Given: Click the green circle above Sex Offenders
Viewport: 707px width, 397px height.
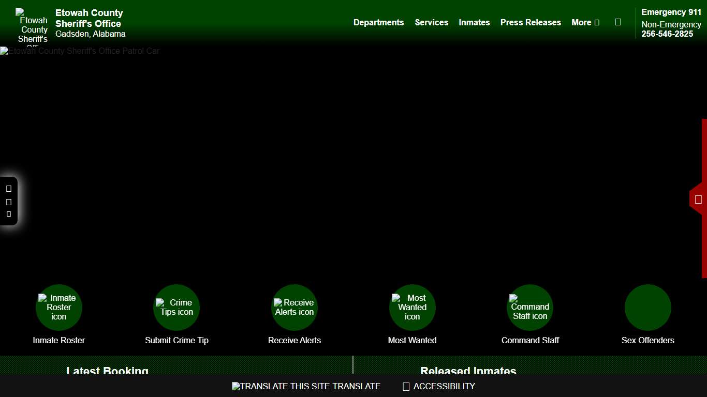Looking at the screenshot, I should [647, 308].
